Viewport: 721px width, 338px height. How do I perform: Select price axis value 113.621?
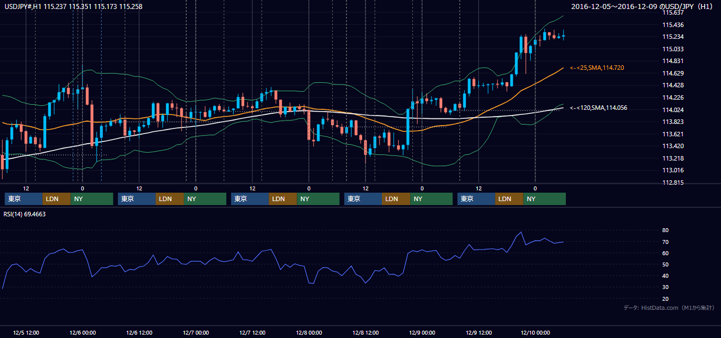[673, 134]
